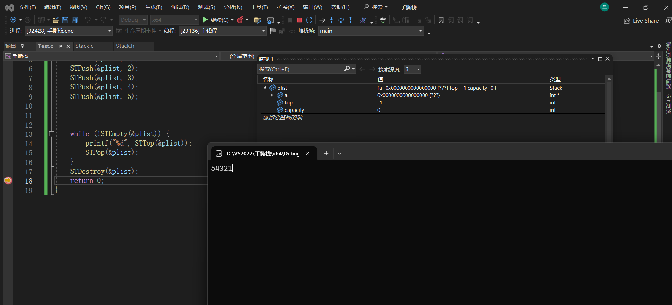Image resolution: width=672 pixels, height=305 pixels.
Task: Collapse the while loop block
Action: click(x=51, y=134)
